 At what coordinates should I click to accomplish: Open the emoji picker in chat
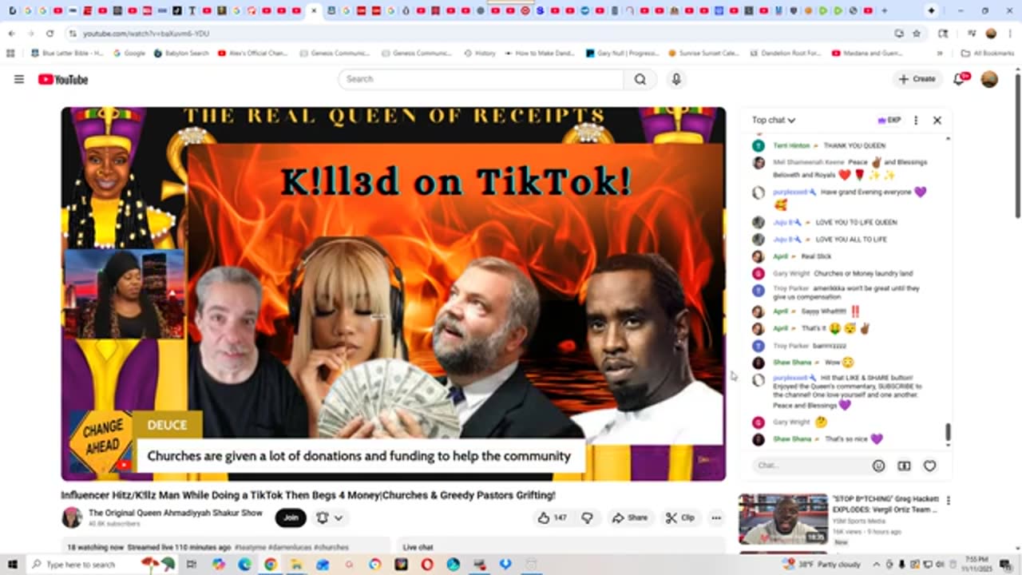[878, 466]
